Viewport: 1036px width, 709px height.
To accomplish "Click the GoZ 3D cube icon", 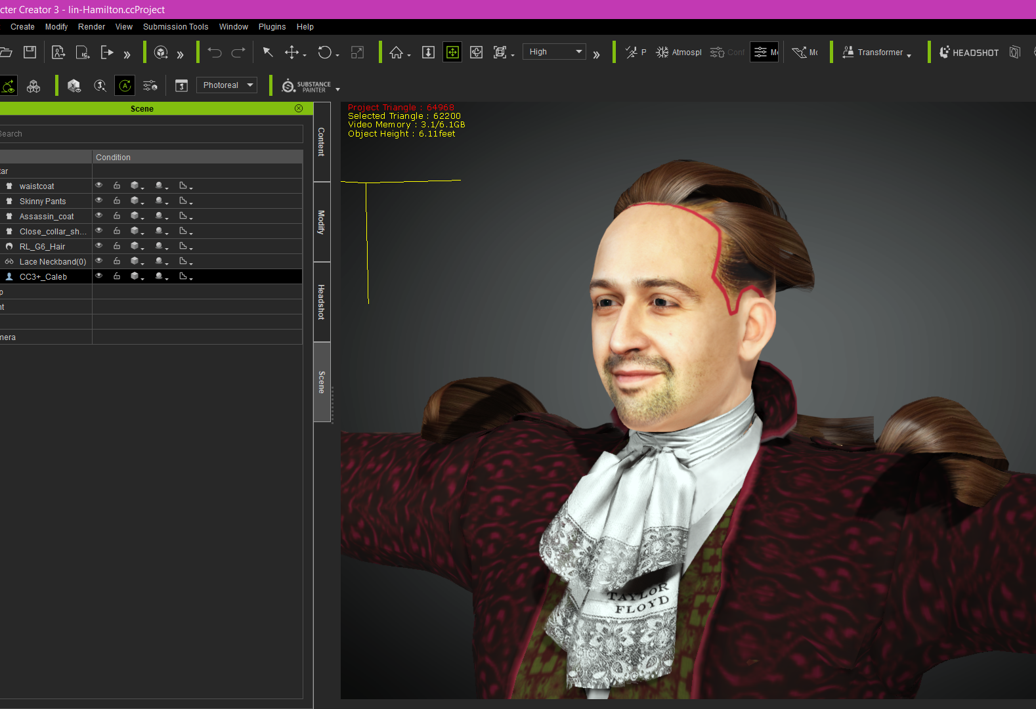I will pyautogui.click(x=161, y=53).
